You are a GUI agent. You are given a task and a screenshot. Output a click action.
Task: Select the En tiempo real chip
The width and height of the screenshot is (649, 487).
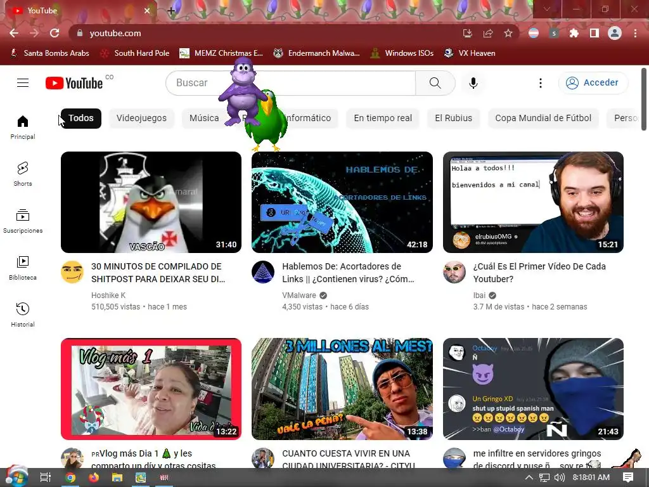point(383,118)
